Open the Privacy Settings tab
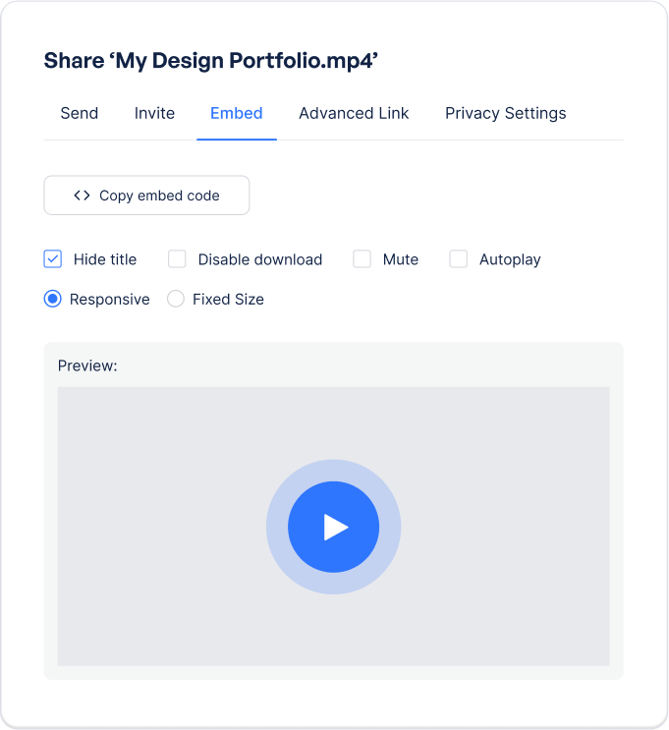 (x=505, y=113)
